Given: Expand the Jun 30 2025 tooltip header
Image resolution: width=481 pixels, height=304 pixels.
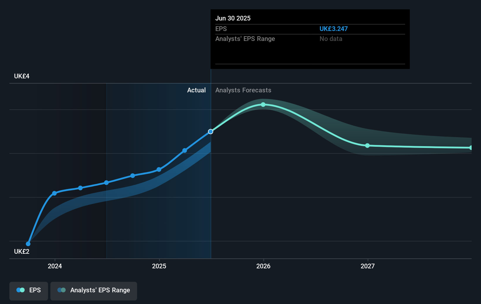Looking at the screenshot, I should tap(233, 18).
